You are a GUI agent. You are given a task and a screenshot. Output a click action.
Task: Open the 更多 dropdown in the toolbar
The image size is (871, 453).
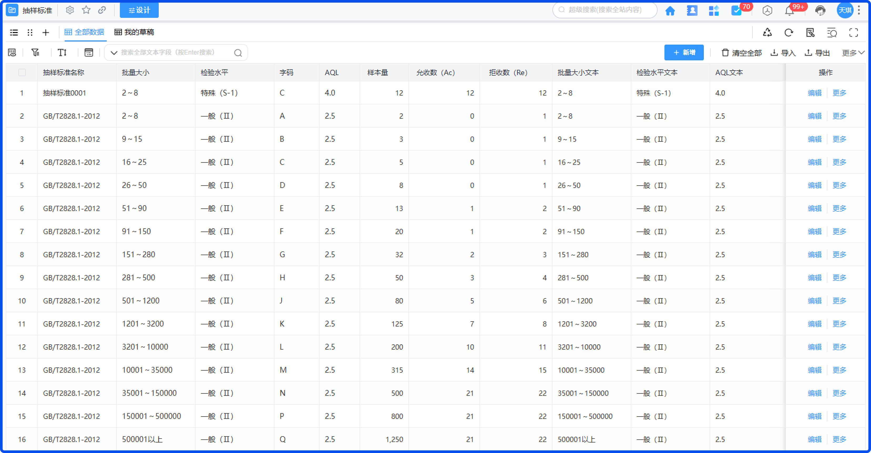coord(852,52)
